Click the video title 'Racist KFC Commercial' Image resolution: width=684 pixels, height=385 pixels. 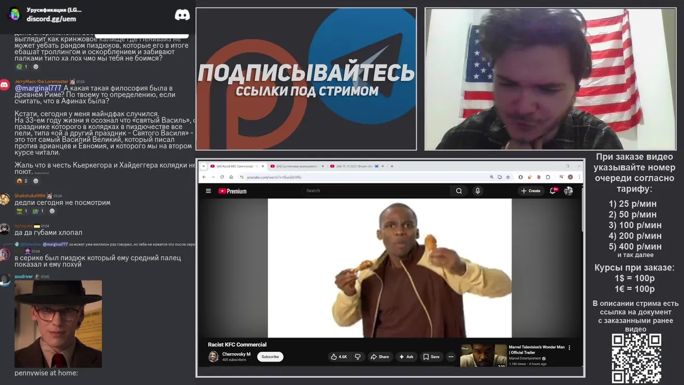[237, 344]
